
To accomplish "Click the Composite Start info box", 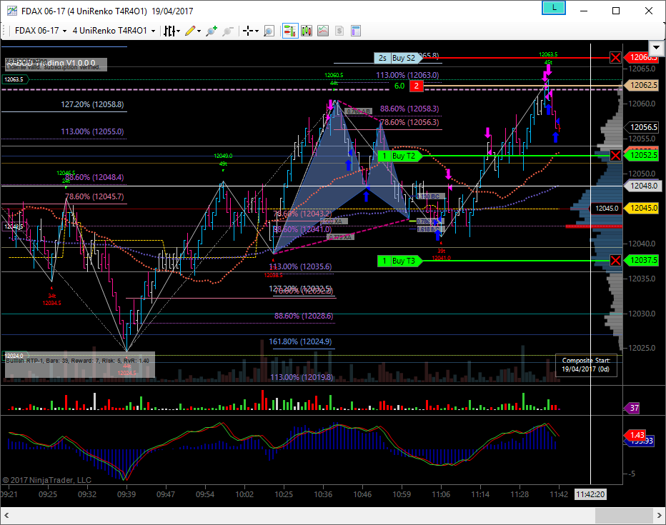I will (x=586, y=365).
